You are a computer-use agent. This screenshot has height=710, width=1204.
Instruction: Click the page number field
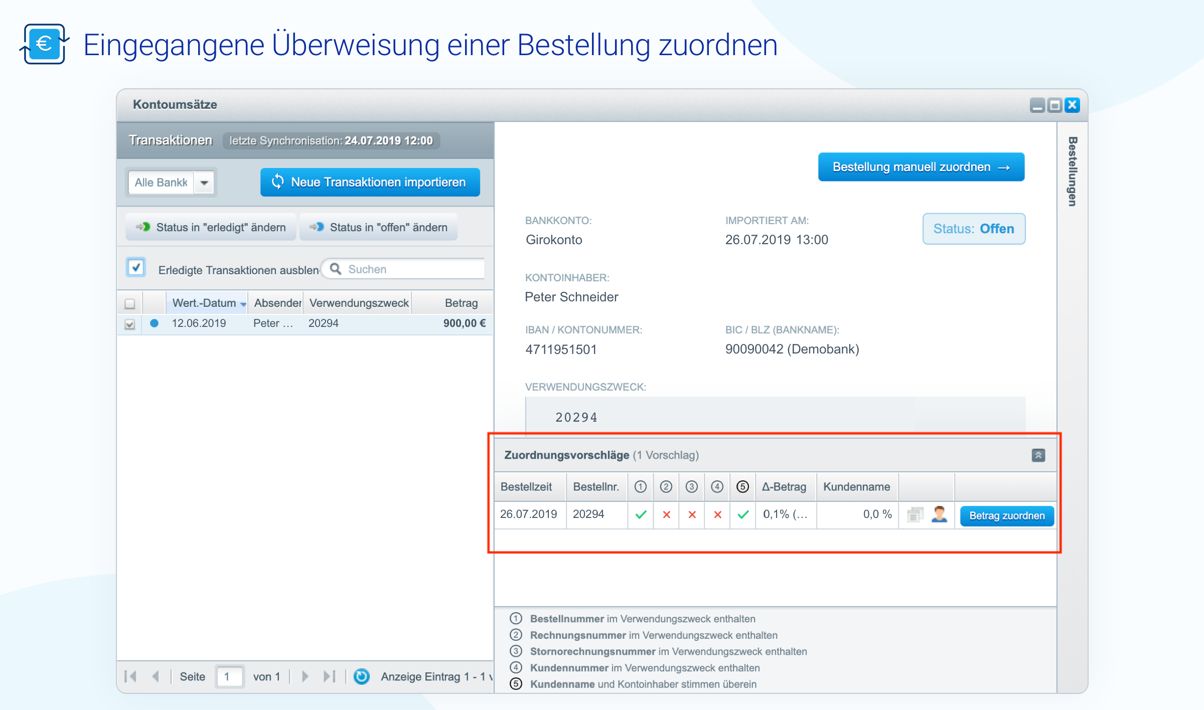230,676
